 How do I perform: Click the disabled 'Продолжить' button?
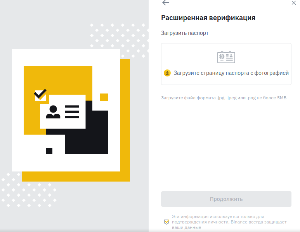coord(226,199)
